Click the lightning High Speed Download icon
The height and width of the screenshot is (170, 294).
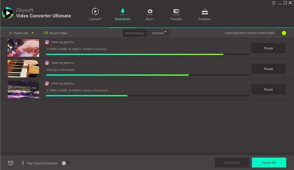(23, 163)
